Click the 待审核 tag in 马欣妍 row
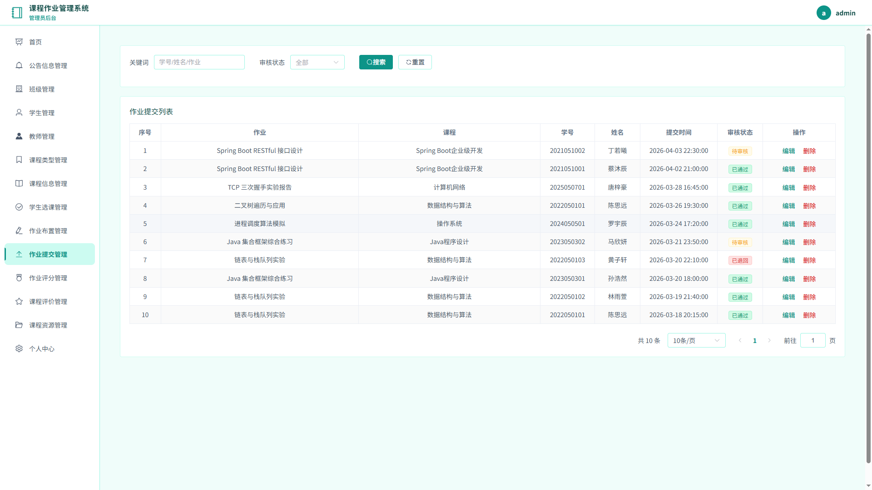872x490 pixels. point(740,242)
